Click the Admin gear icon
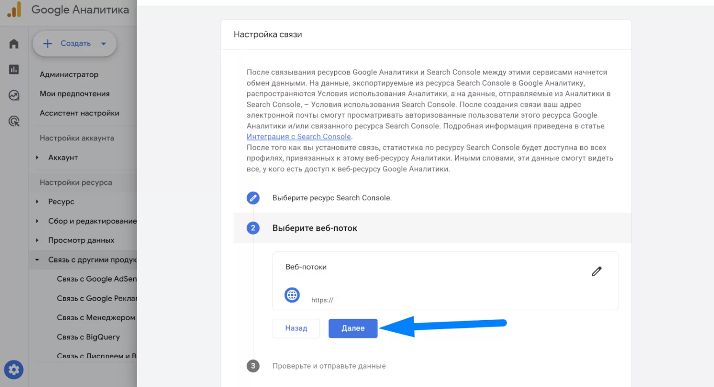The height and width of the screenshot is (387, 714). (14, 370)
